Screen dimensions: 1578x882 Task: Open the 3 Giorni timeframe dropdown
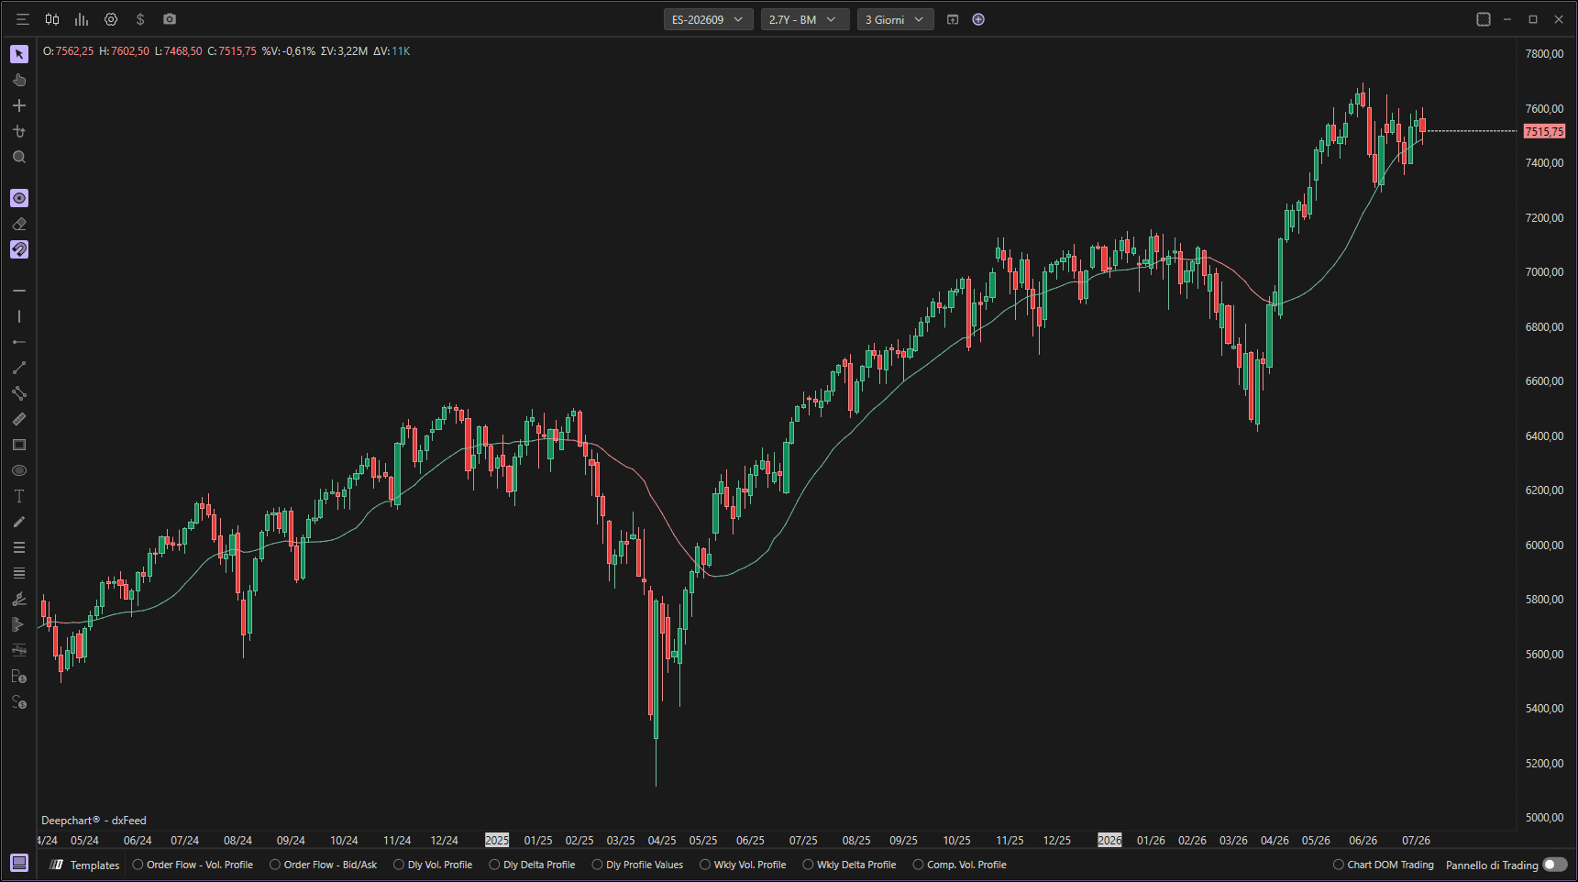[896, 19]
